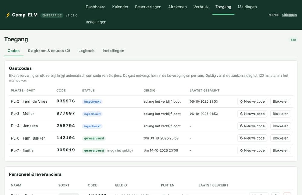
Task: Click guest code 877097
Action: coord(66,114)
